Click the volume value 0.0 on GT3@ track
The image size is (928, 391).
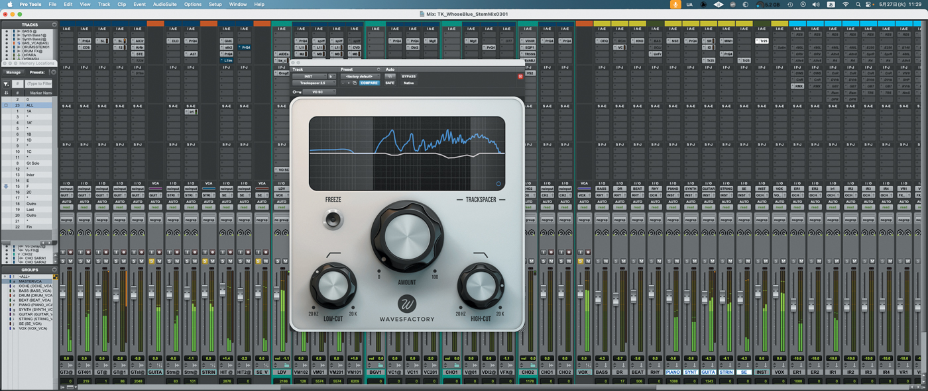click(66, 359)
